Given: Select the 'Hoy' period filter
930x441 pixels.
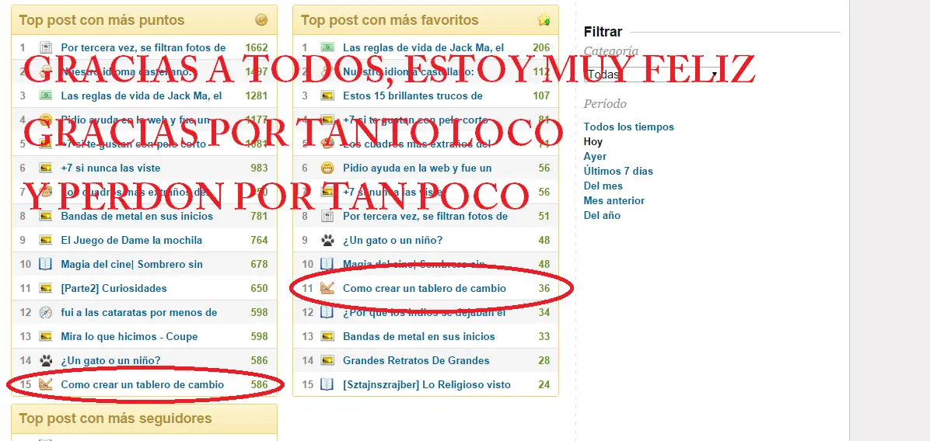Looking at the screenshot, I should click(593, 142).
